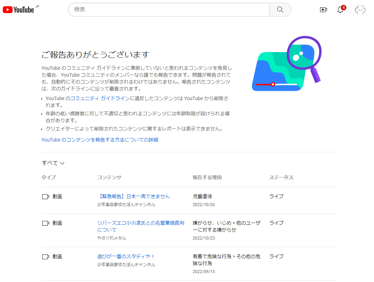
Task: Click the ステータス column header
Action: tap(281, 177)
